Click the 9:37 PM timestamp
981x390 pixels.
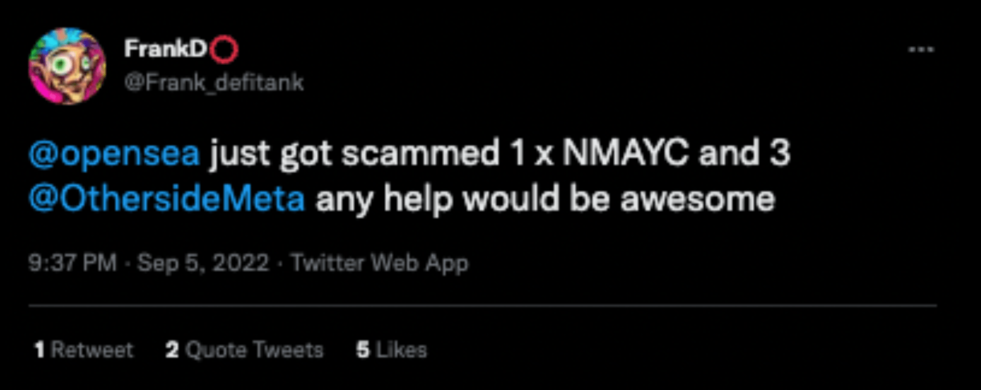73,262
